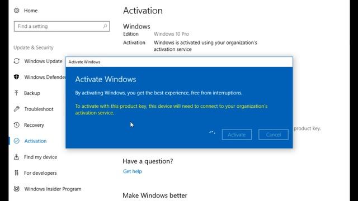The width and height of the screenshot is (358, 201).
Task: Click the Update & Security category heading
Action: (34, 47)
